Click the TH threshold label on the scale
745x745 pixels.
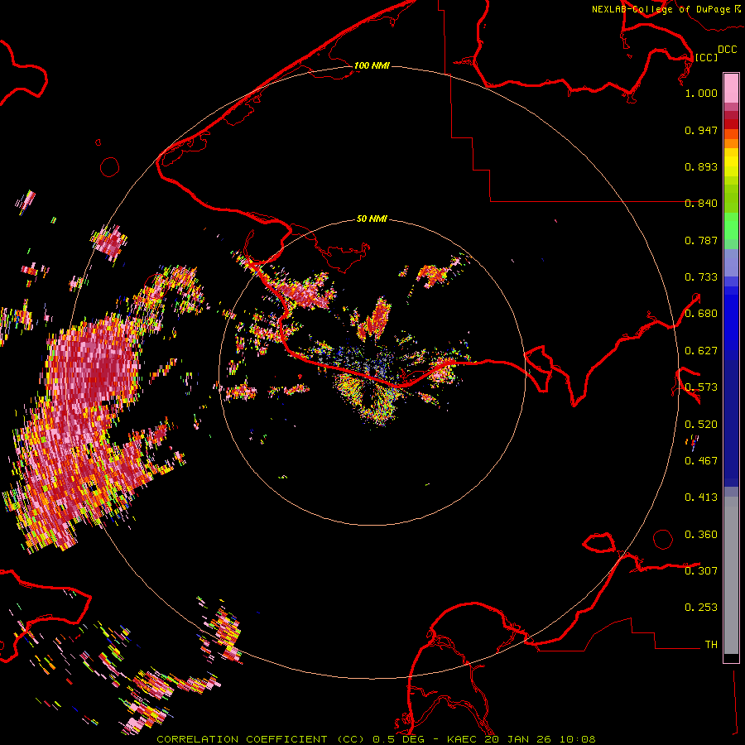(711, 645)
